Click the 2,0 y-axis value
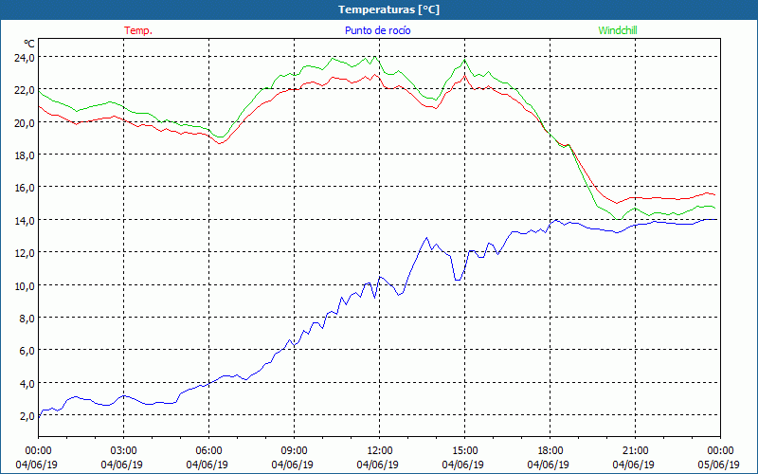The image size is (758, 474). click(27, 416)
